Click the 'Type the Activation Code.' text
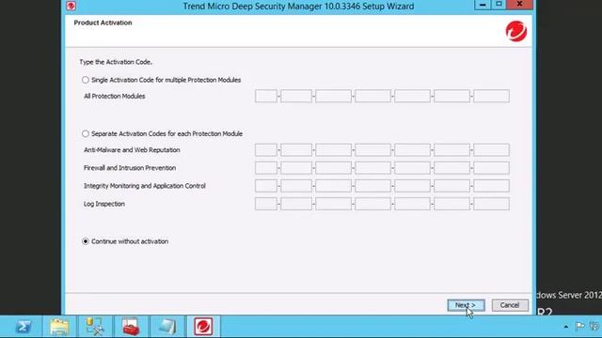 116,62
